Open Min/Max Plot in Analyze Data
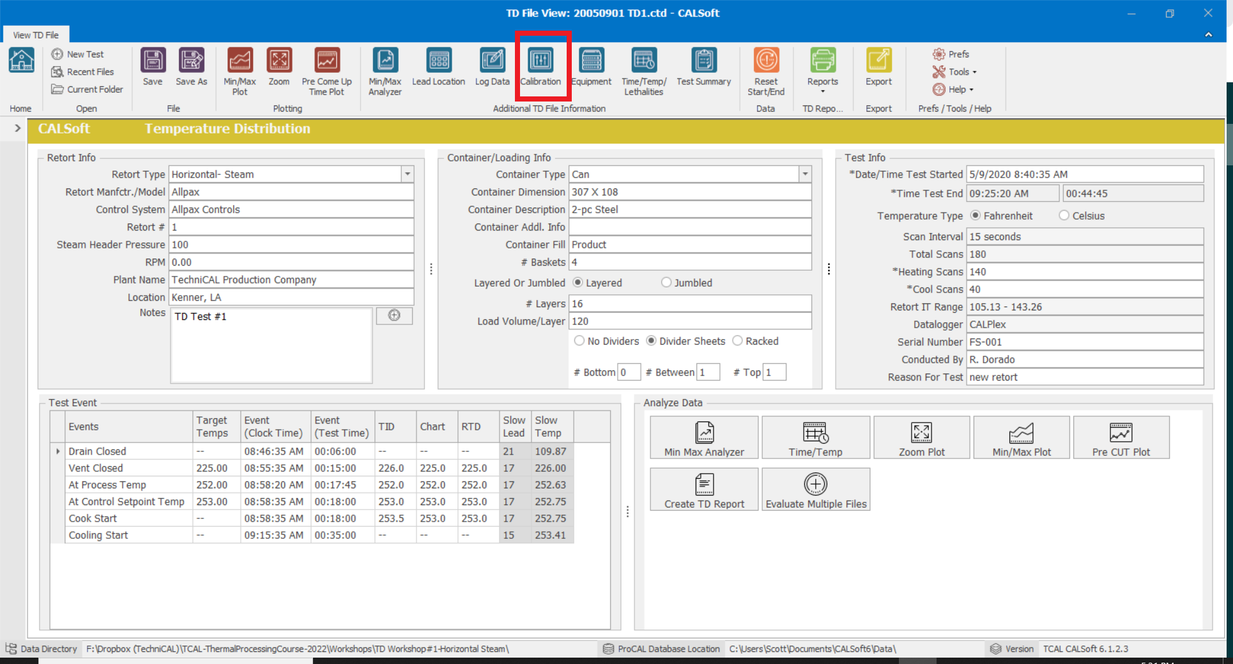This screenshot has width=1233, height=664. pos(1022,438)
